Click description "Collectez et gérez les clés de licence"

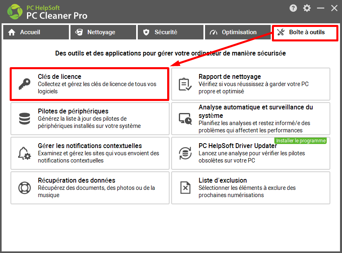click(x=97, y=88)
